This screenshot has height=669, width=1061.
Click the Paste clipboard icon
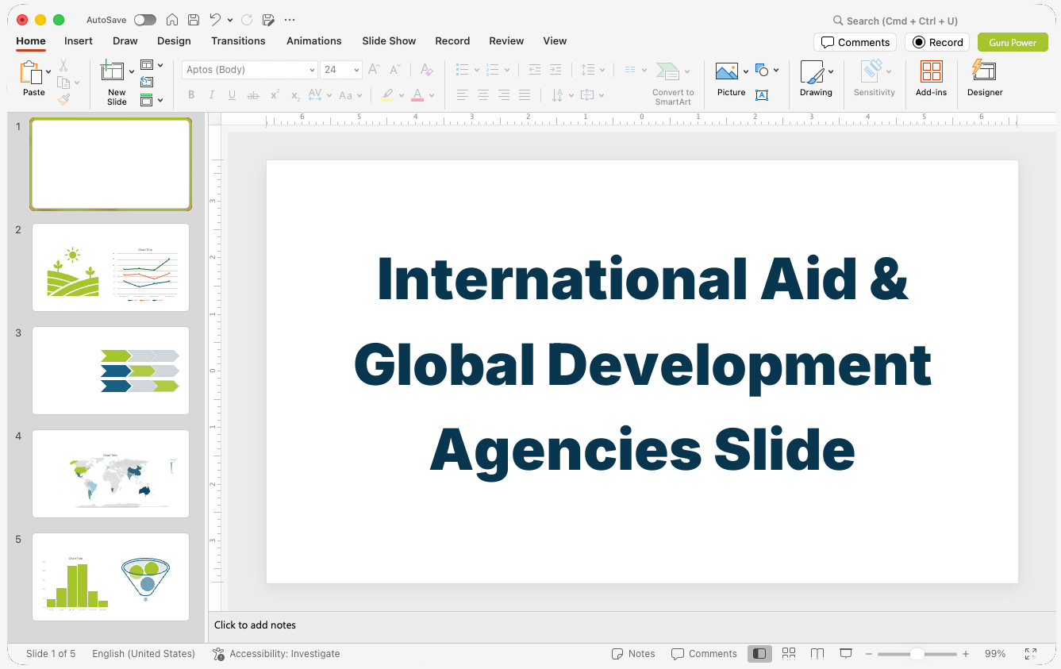click(x=31, y=74)
